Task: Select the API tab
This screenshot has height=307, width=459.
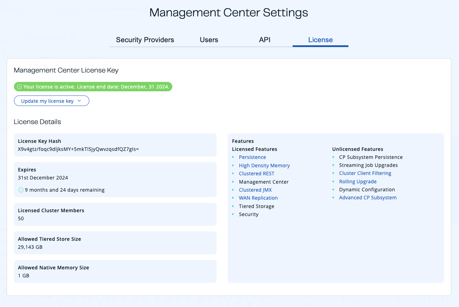Action: (x=265, y=40)
